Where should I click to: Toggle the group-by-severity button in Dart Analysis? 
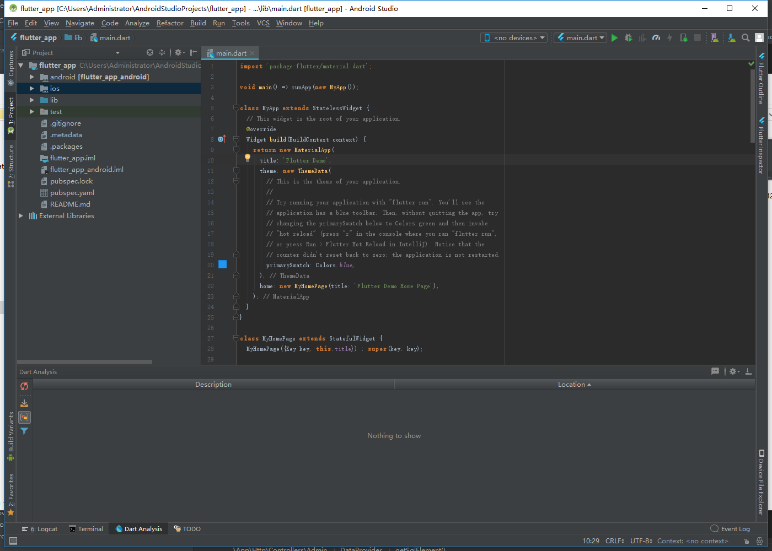pos(24,417)
